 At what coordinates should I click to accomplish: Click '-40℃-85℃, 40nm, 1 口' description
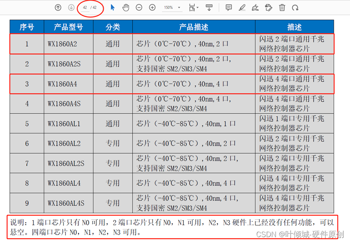point(194,124)
